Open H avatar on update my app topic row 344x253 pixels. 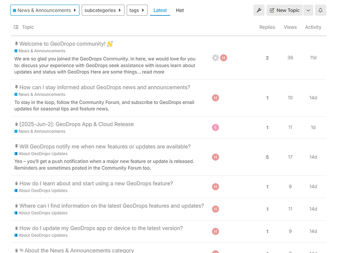(x=215, y=232)
